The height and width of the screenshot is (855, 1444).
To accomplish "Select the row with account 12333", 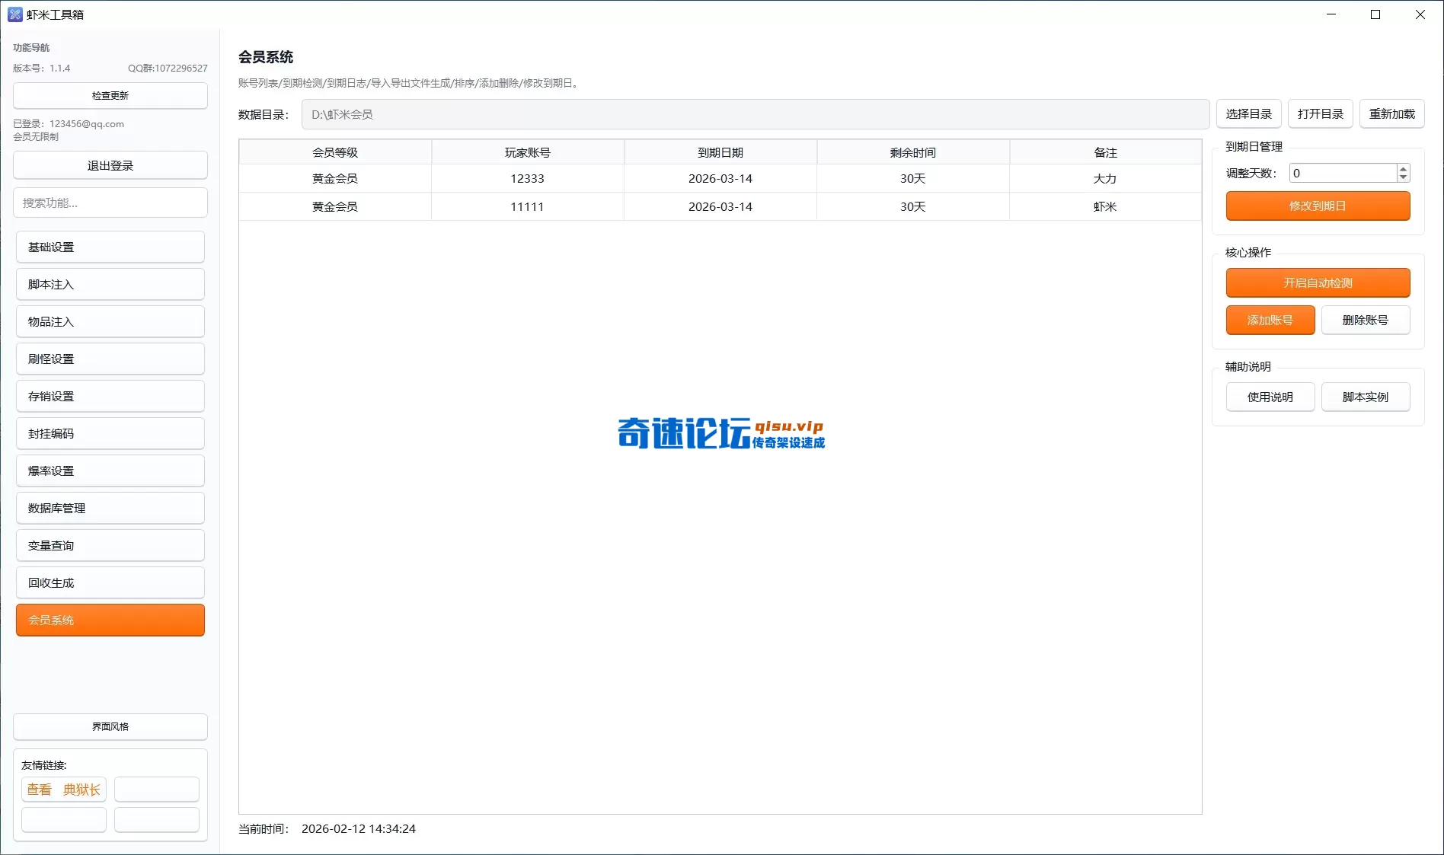I will coord(527,178).
